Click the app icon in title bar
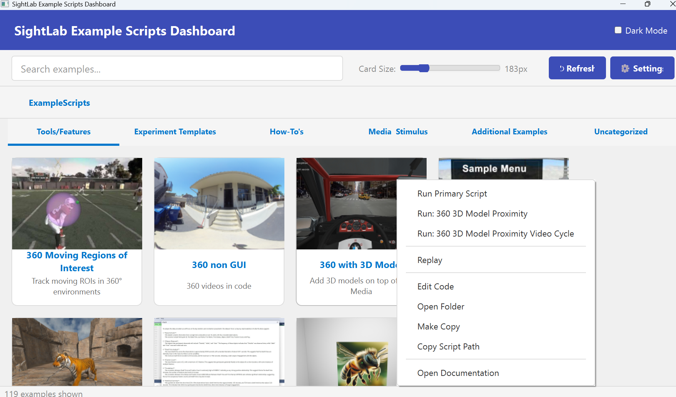 5,4
